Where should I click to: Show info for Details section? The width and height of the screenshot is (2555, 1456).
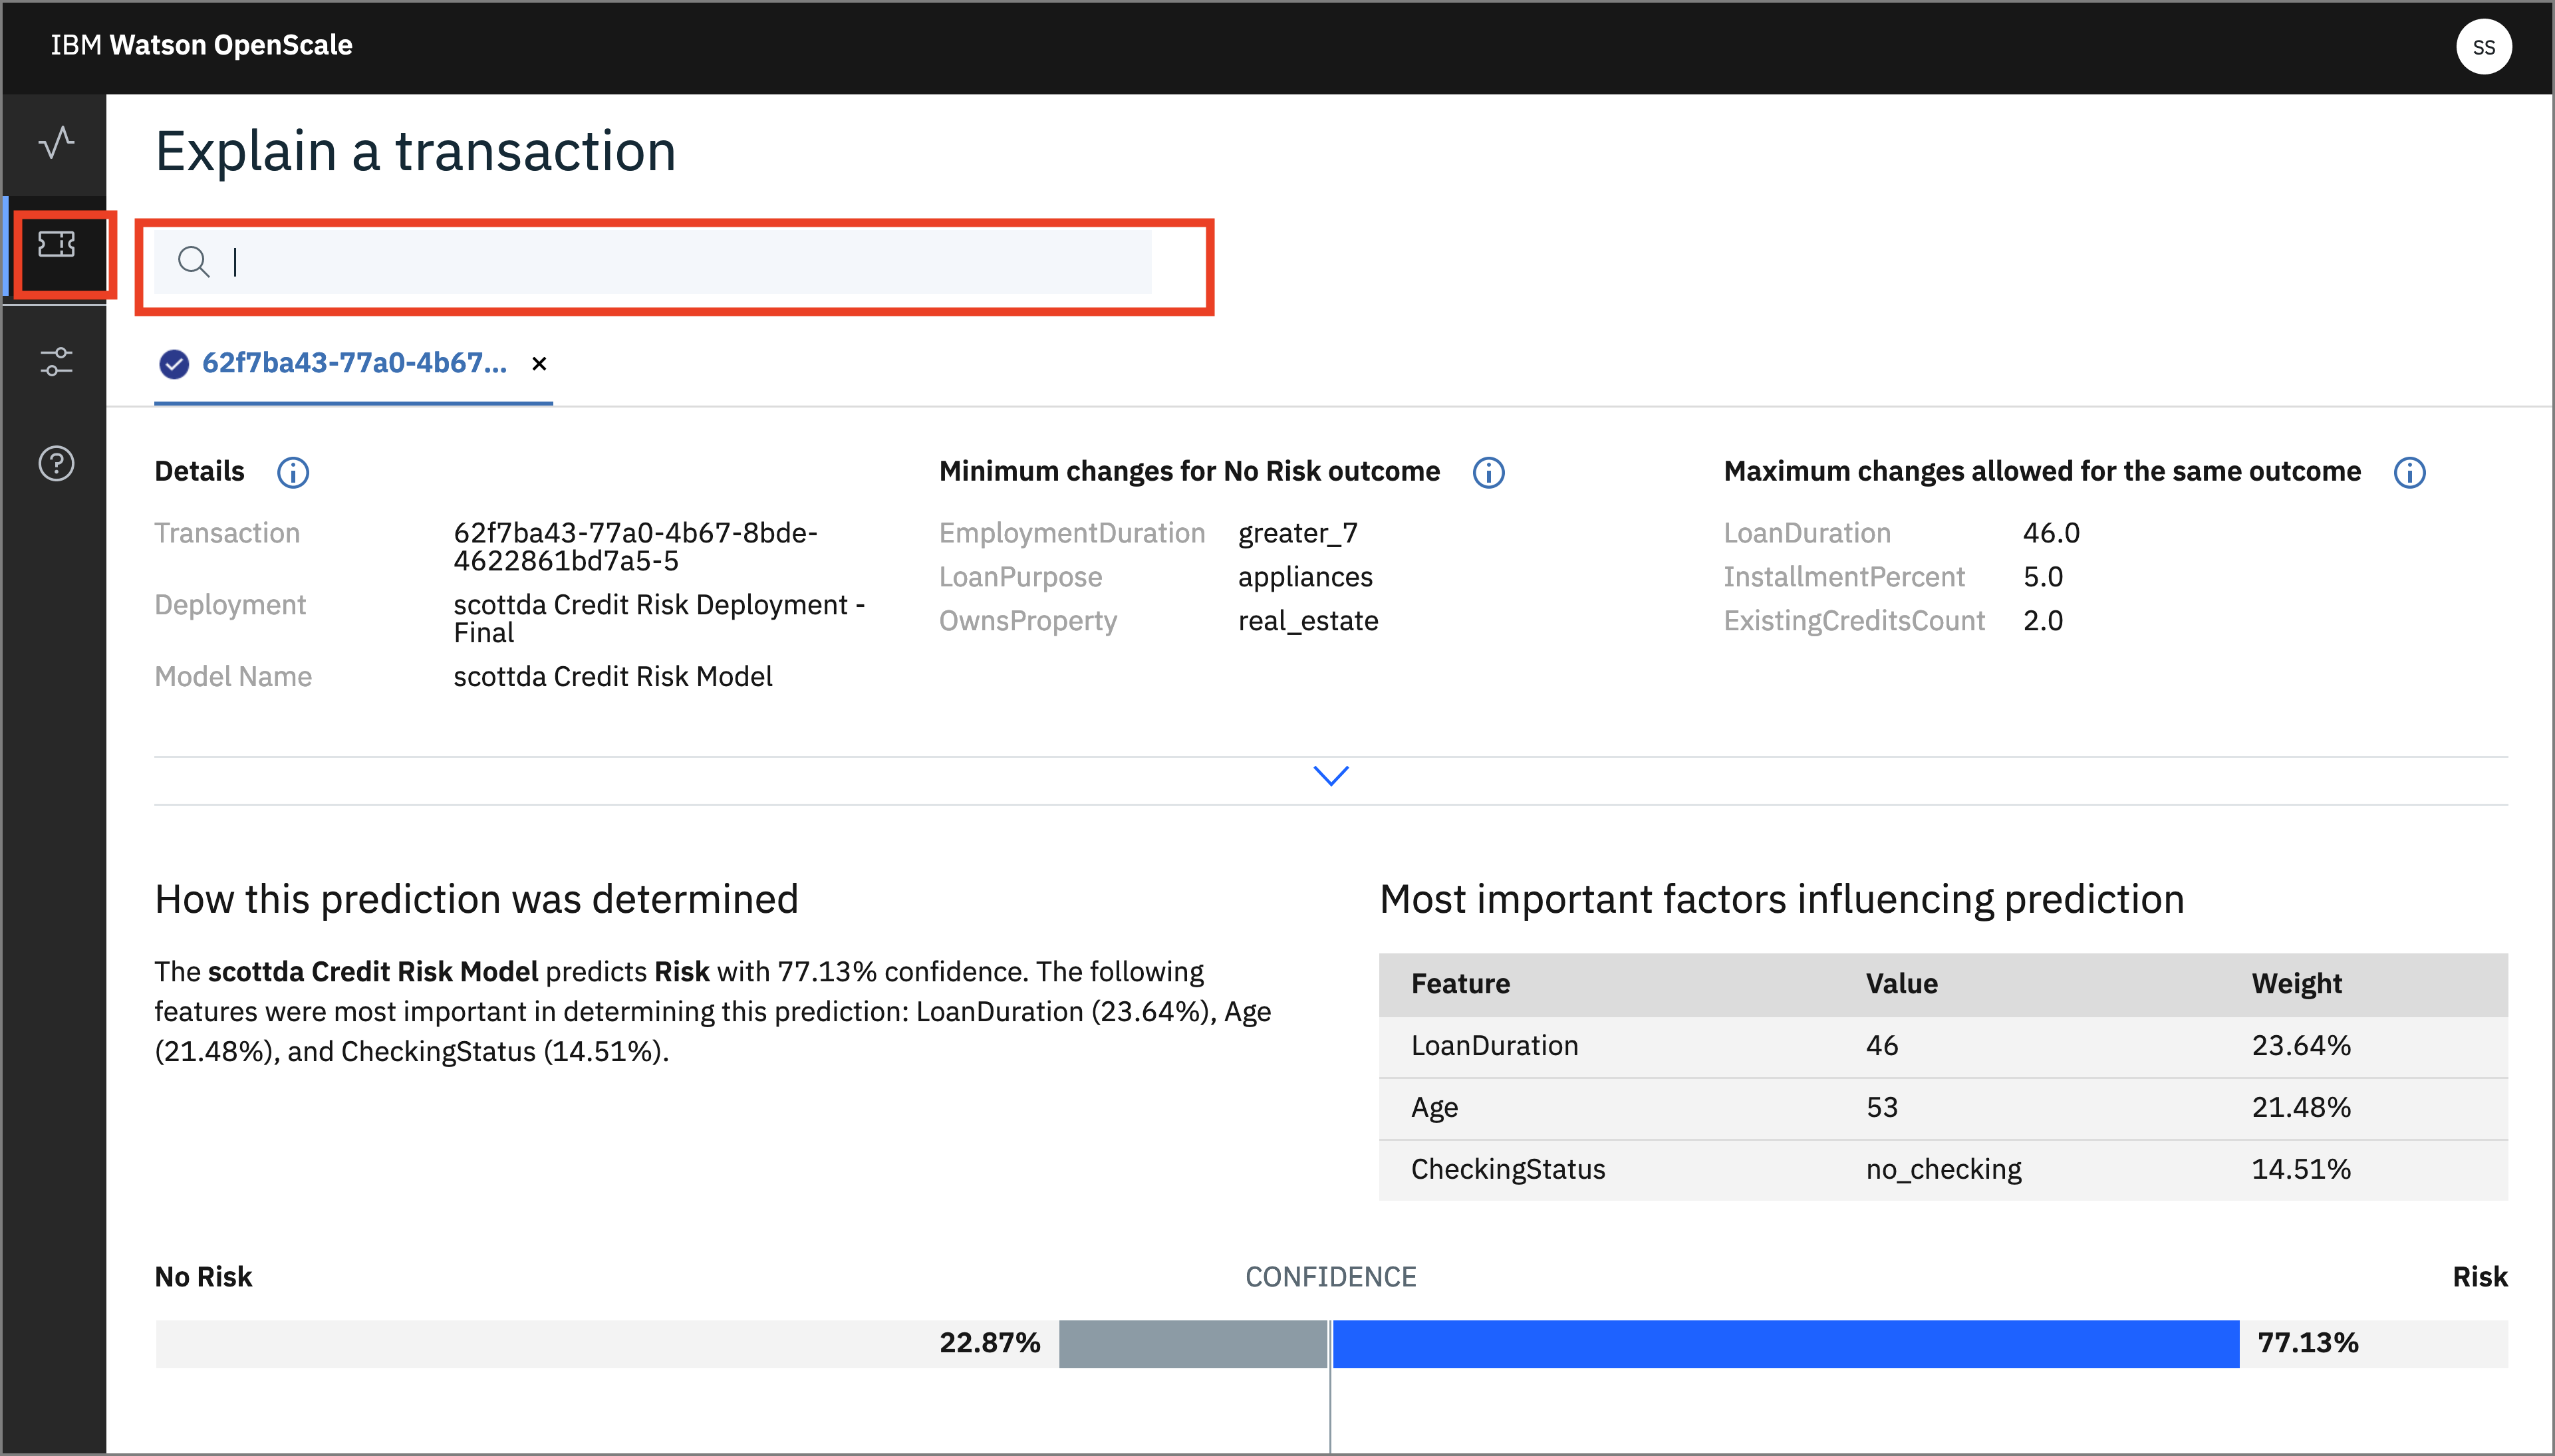tap(293, 472)
